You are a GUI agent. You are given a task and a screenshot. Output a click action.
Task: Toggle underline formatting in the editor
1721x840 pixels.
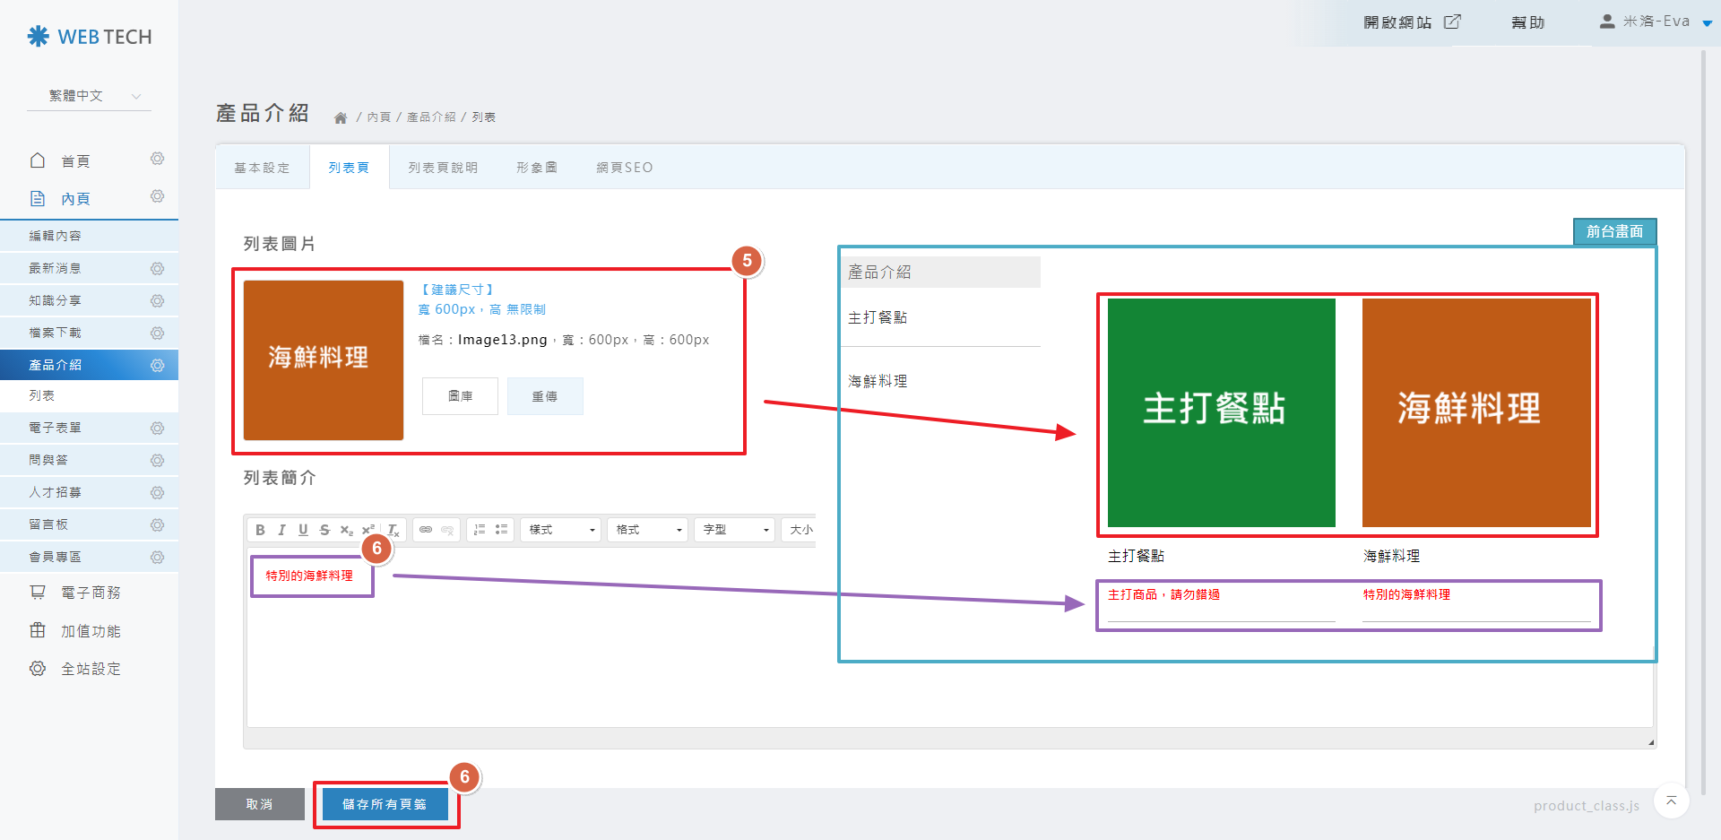(303, 530)
